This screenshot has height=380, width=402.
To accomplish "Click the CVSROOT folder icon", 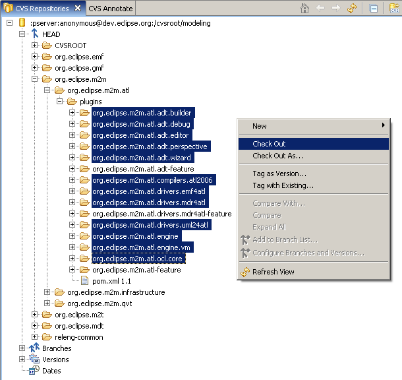I will tap(47, 46).
